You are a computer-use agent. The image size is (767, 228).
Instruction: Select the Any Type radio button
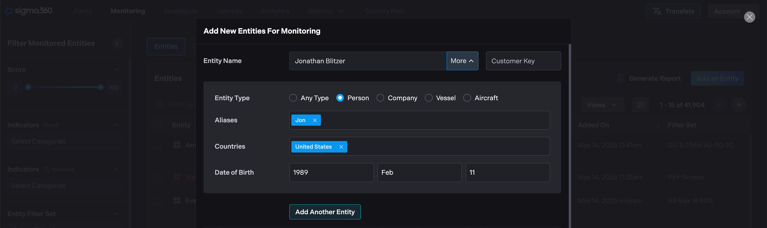click(x=293, y=98)
